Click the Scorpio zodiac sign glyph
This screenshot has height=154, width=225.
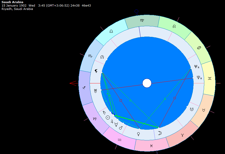point(90,56)
